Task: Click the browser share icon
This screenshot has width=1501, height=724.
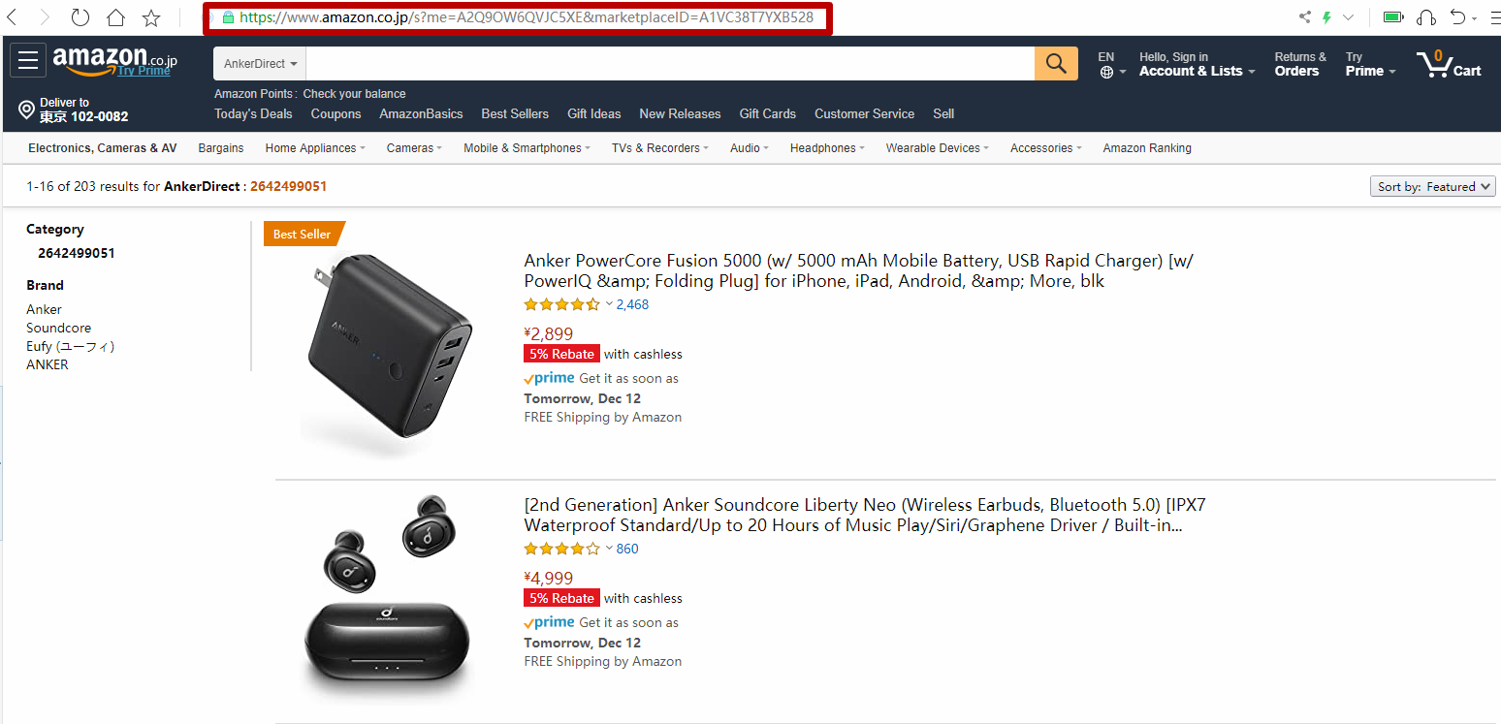Action: point(1304,17)
